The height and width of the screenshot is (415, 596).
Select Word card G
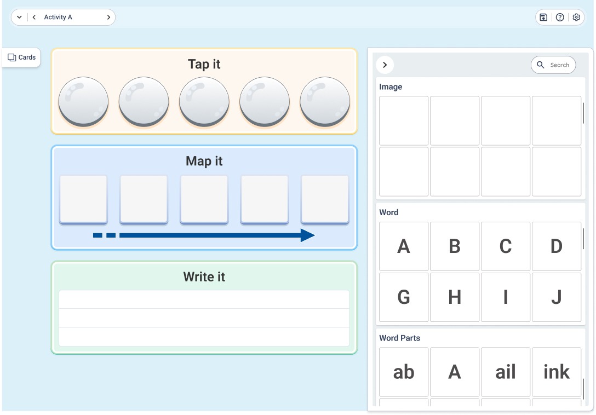pos(404,297)
